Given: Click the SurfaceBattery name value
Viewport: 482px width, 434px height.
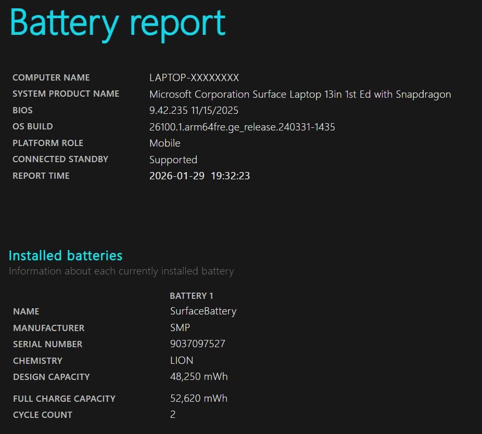Looking at the screenshot, I should pos(203,311).
